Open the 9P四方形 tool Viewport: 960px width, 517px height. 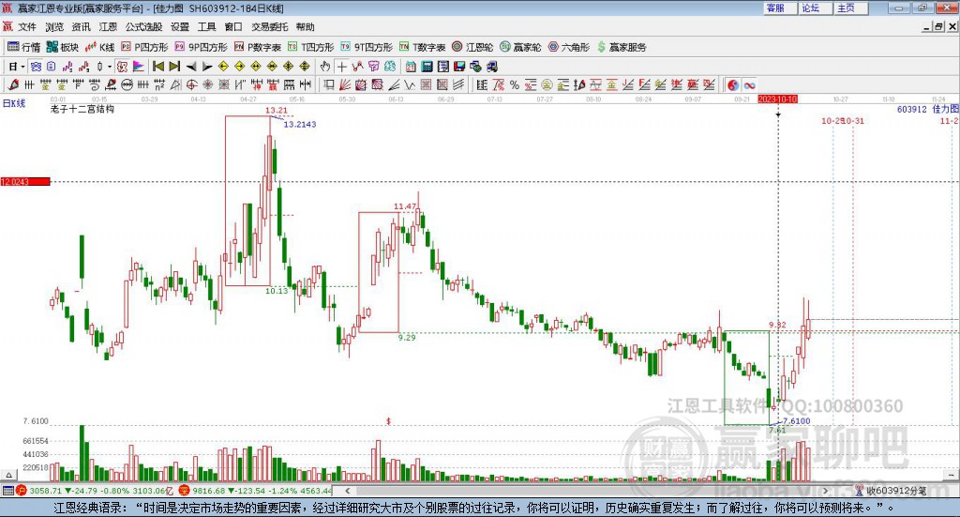coord(201,47)
